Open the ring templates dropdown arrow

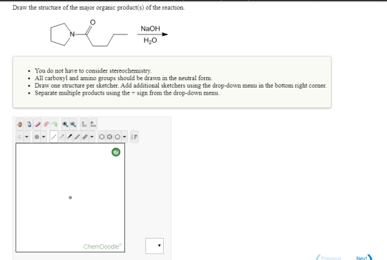tap(124, 137)
